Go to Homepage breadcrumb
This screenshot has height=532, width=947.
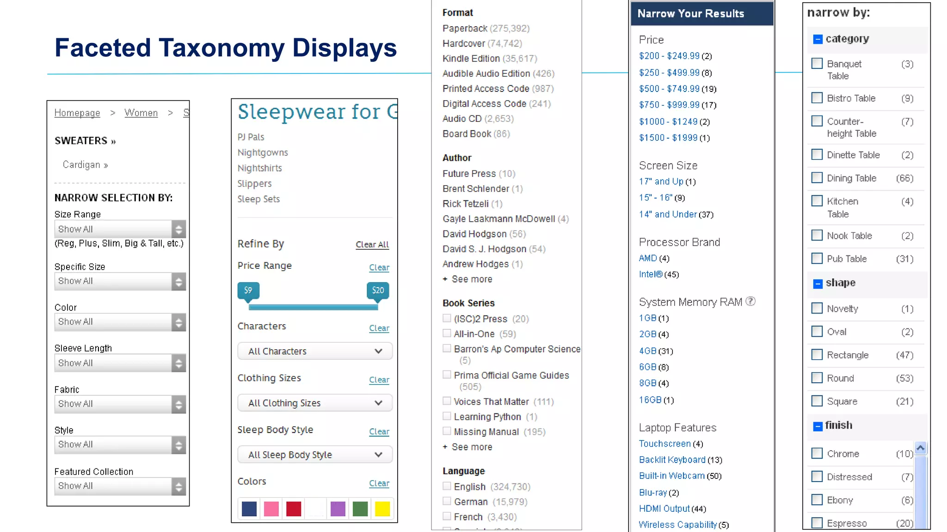coord(77,113)
